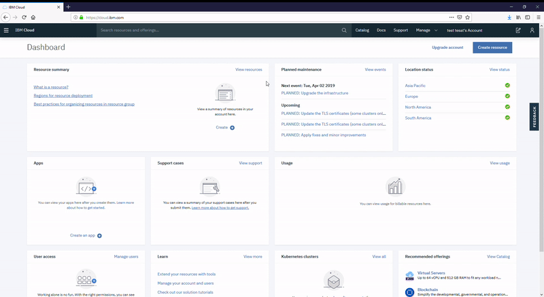Open test tesat's Account switcher
Image resolution: width=544 pixels, height=297 pixels.
click(464, 30)
